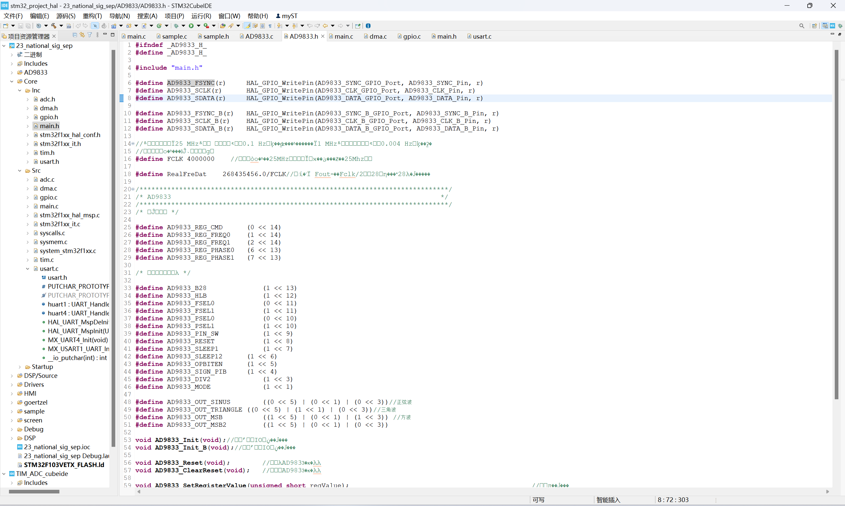The width and height of the screenshot is (845, 506).
Task: Click the editor vertical scrollbar thumb
Action: click(836, 225)
